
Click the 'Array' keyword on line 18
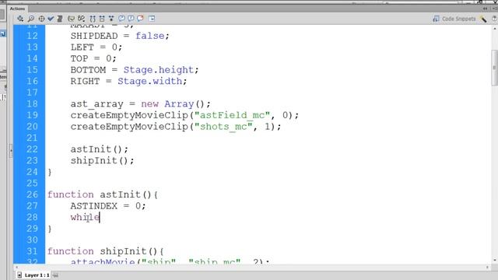coord(179,103)
